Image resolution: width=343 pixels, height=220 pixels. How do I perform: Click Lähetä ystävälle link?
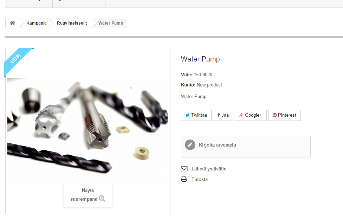pos(209,169)
